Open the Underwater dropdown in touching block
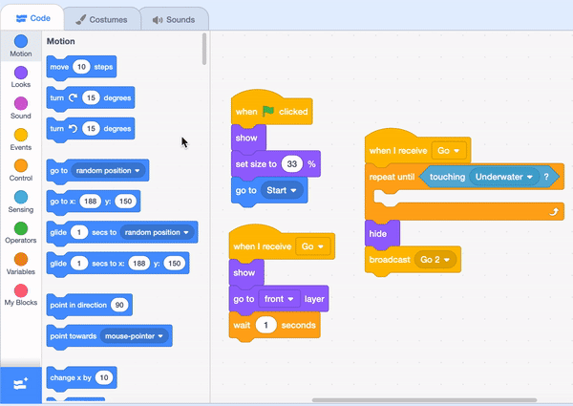The height and width of the screenshot is (406, 573). tap(504, 177)
